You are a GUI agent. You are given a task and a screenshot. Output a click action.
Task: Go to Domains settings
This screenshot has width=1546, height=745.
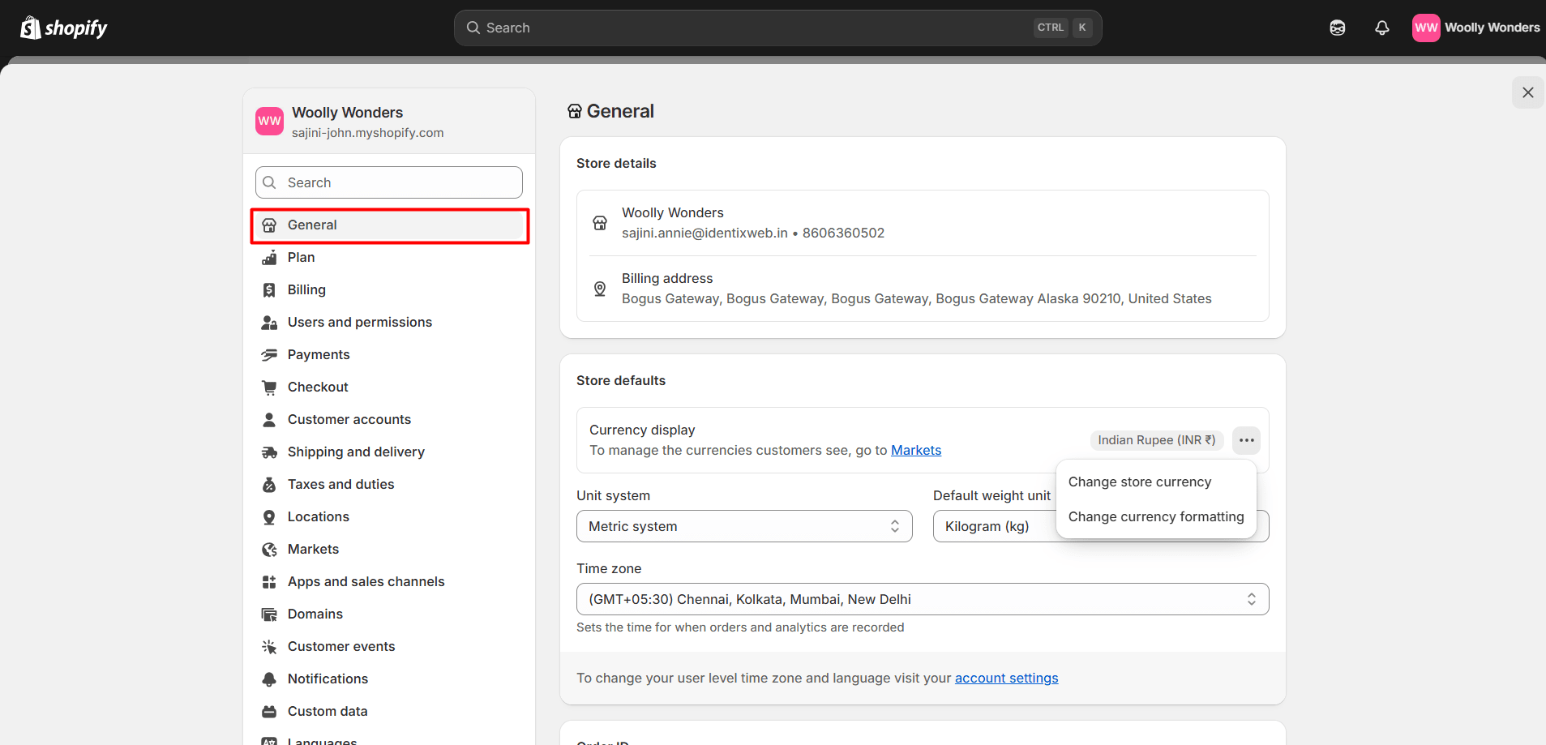tap(390, 614)
